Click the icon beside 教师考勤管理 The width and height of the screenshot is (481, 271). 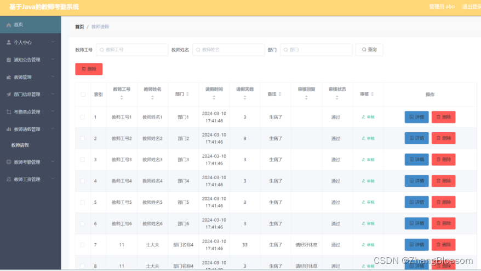(x=9, y=162)
